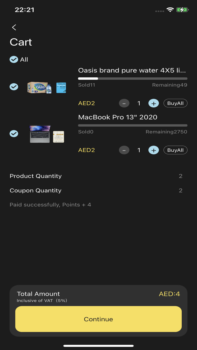Uncheck the MacBook Pro item checkbox

[14, 133]
